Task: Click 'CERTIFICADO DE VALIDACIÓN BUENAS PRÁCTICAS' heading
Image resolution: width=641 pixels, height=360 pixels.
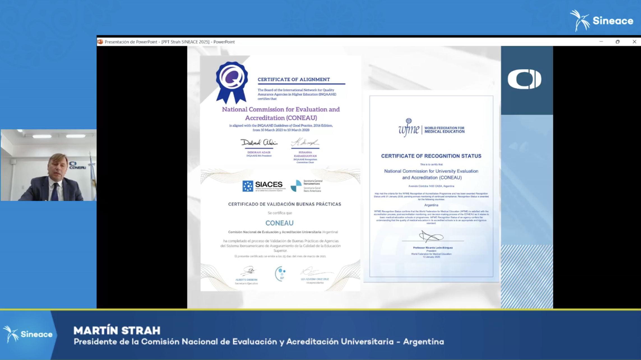Action: (x=284, y=204)
